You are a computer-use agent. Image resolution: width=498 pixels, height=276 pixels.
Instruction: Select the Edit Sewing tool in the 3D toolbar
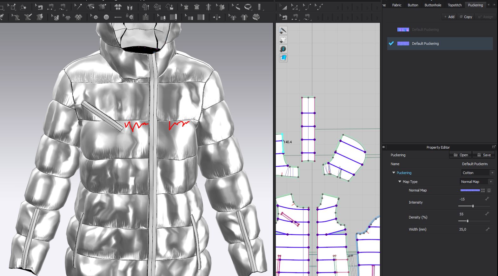pyautogui.click(x=39, y=7)
